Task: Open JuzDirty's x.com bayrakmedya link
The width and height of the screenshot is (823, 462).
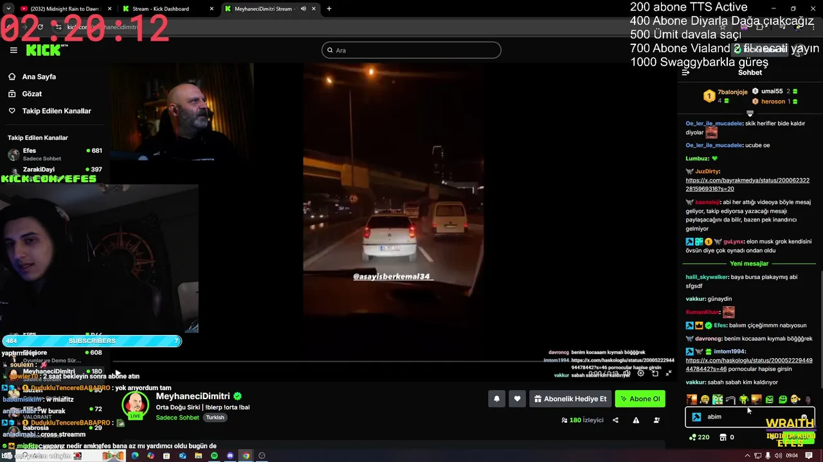Action: (x=747, y=185)
